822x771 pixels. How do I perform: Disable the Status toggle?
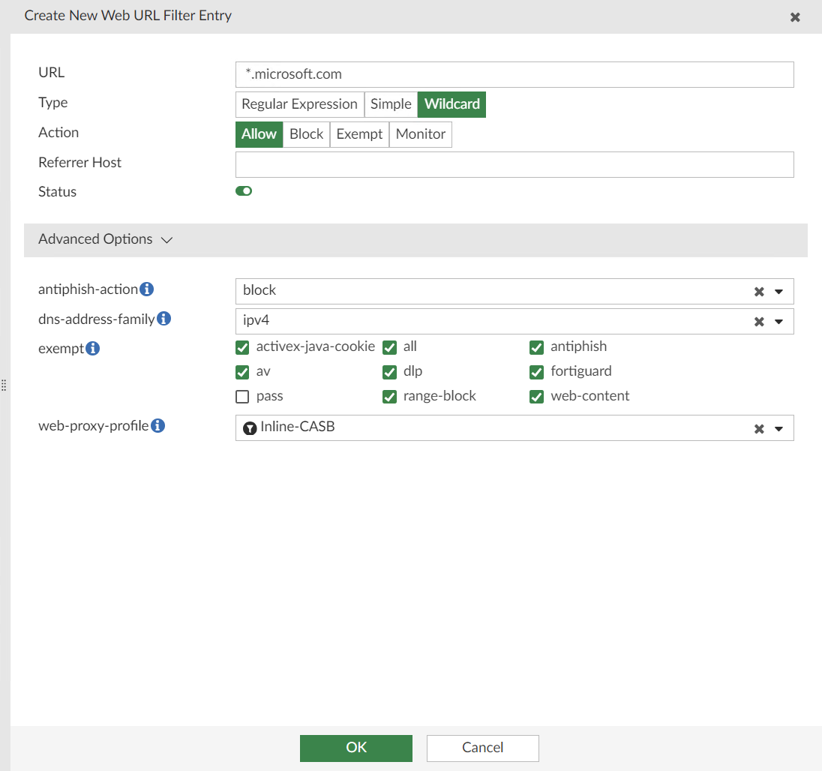click(243, 191)
